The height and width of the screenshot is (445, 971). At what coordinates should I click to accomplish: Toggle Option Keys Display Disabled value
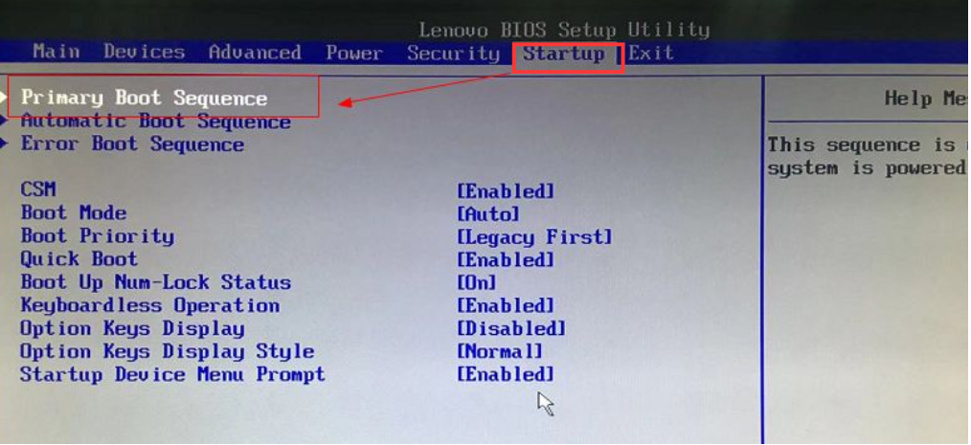(511, 328)
